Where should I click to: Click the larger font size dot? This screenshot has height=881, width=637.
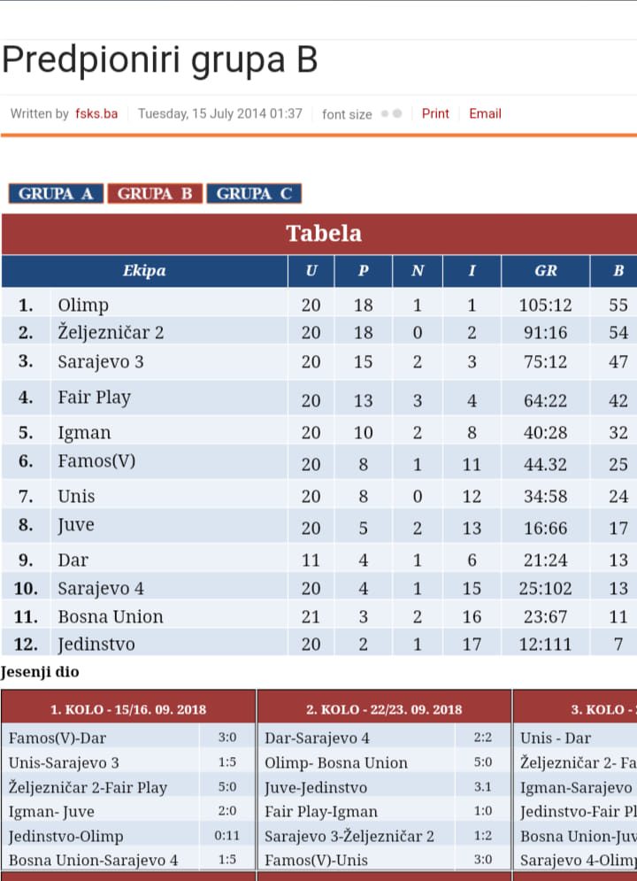point(396,113)
